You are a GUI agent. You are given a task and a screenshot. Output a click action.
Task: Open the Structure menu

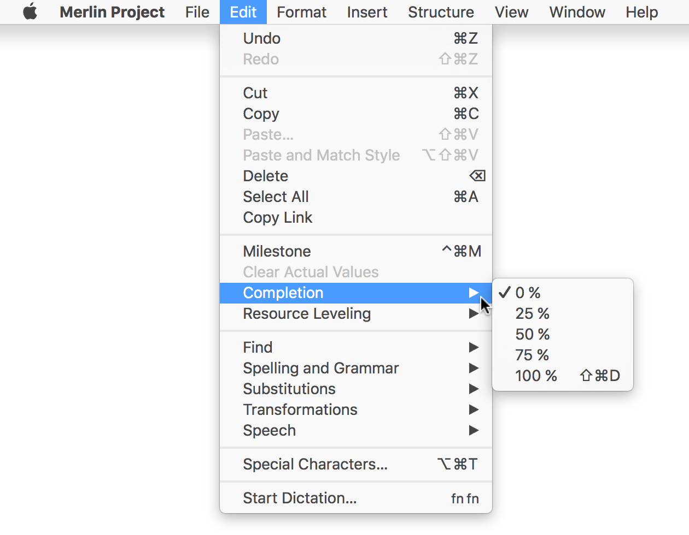[x=441, y=12]
